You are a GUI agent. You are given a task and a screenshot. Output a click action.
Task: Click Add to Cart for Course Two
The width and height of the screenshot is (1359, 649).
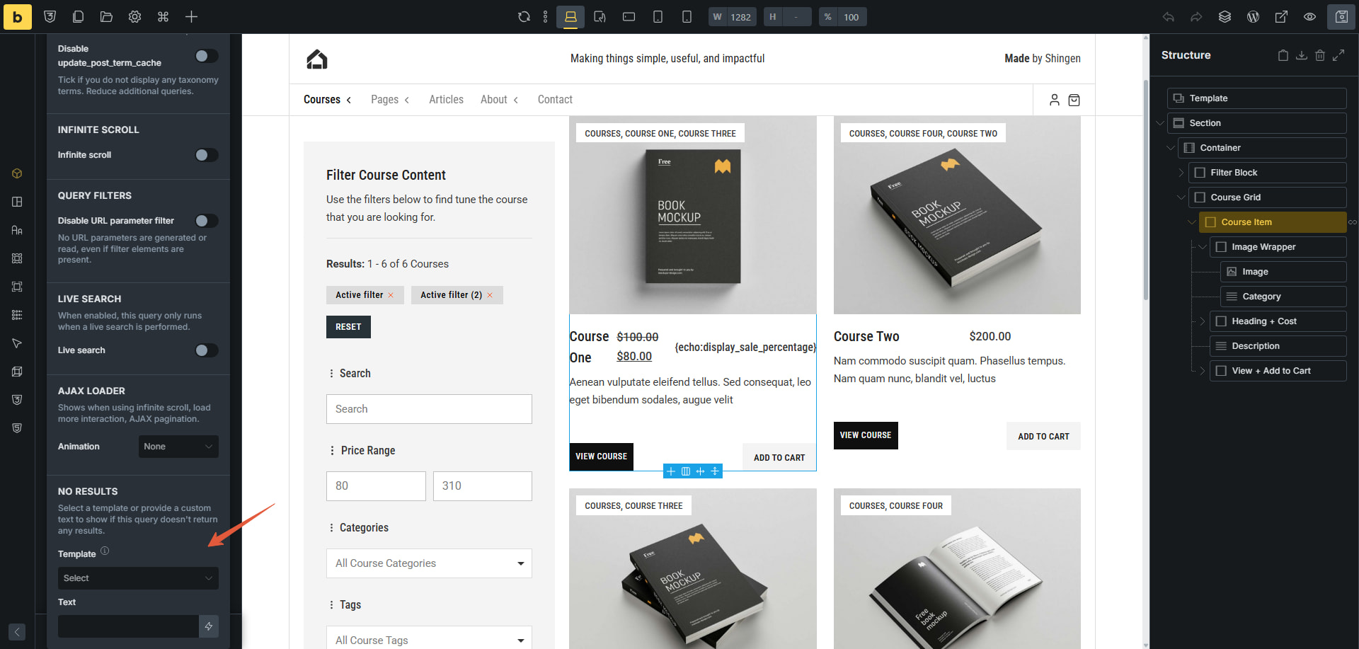pyautogui.click(x=1043, y=437)
